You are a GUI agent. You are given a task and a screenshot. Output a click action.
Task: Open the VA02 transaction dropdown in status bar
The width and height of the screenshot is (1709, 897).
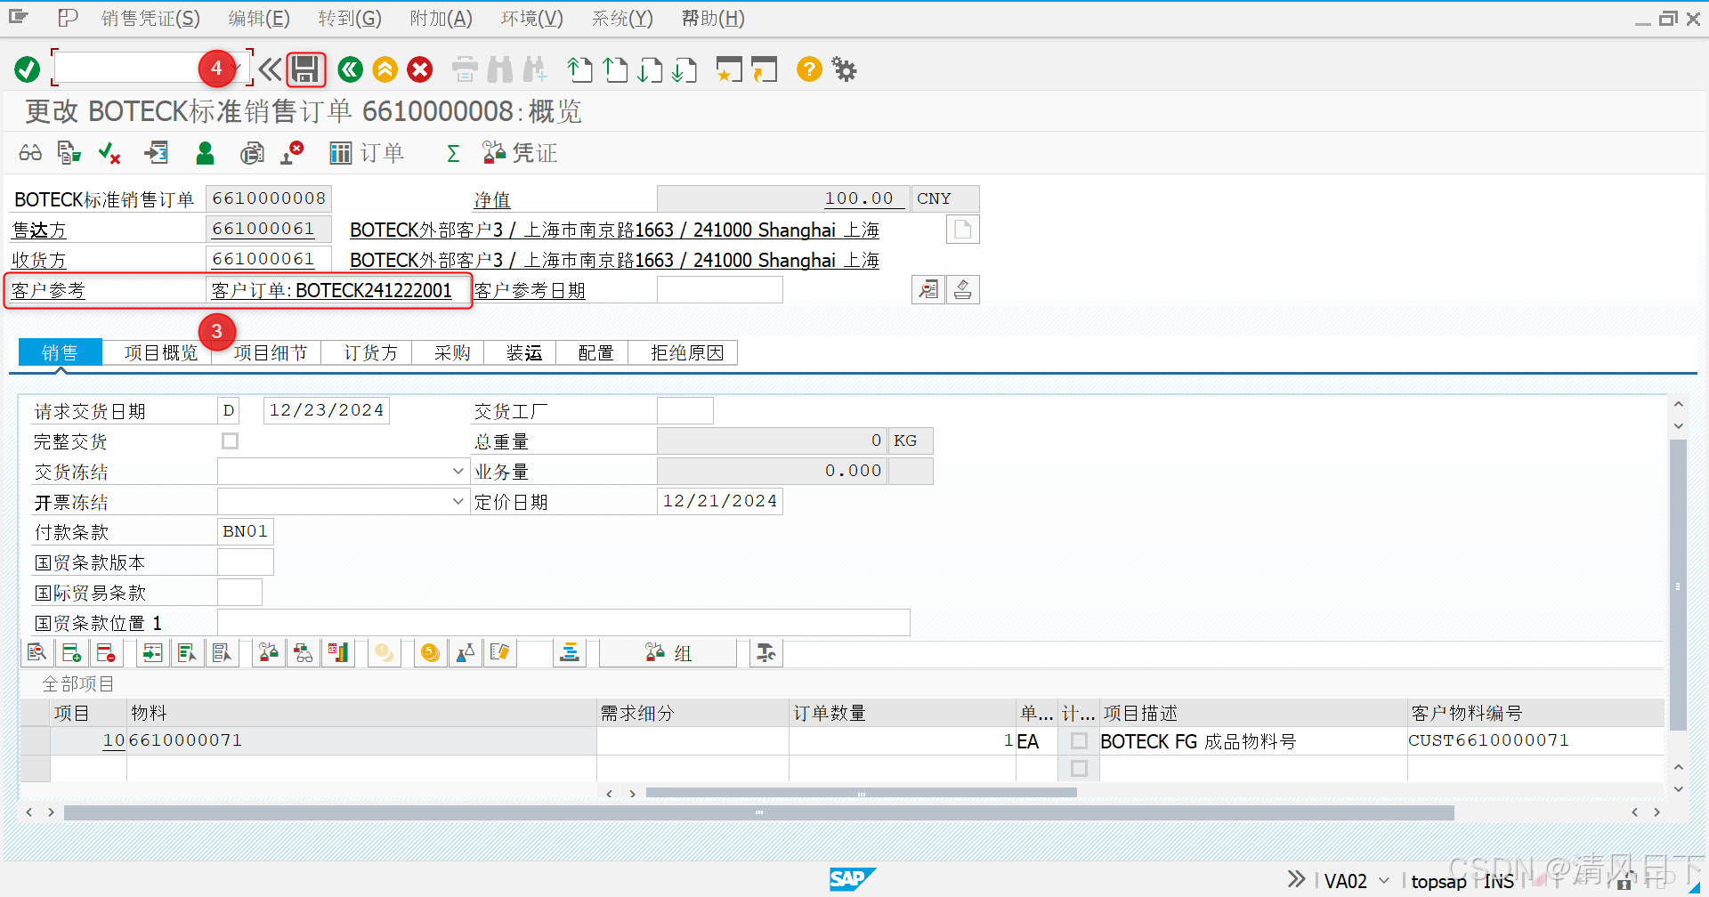1384,880
